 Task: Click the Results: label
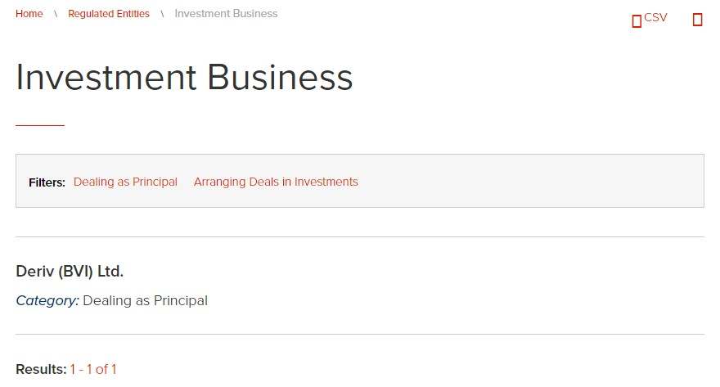tap(41, 369)
